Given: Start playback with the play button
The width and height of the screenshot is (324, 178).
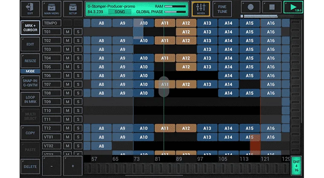Looking at the screenshot, I should pos(293,7).
